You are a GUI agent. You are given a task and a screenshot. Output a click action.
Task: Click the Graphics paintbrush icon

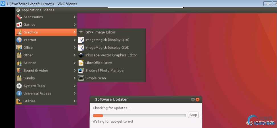tap(19, 32)
